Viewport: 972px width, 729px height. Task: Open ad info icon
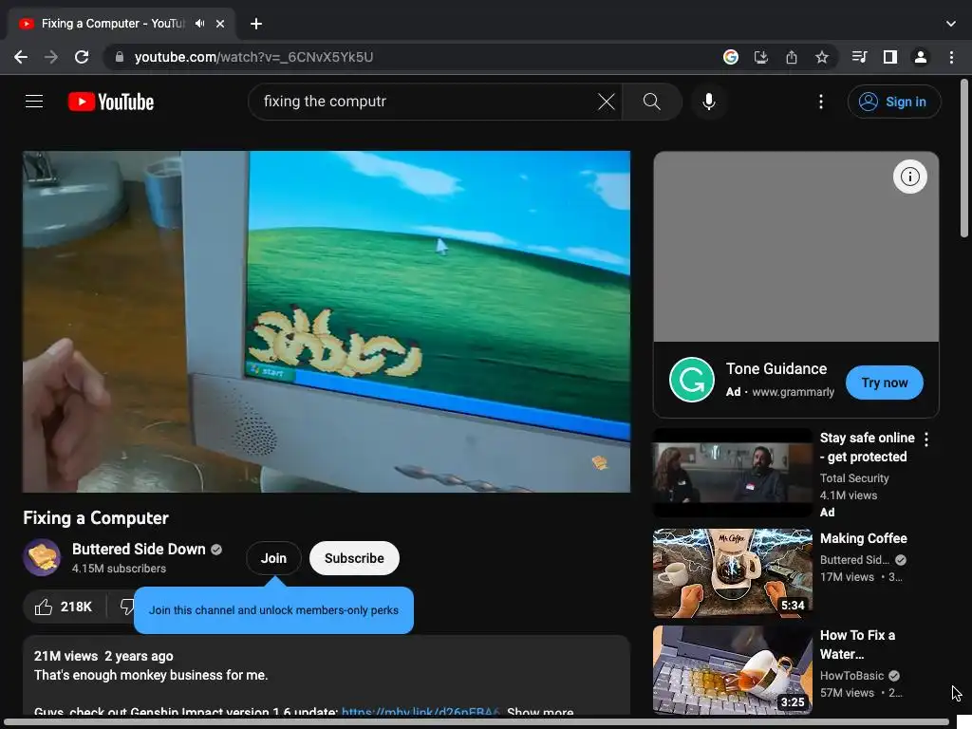pos(909,177)
